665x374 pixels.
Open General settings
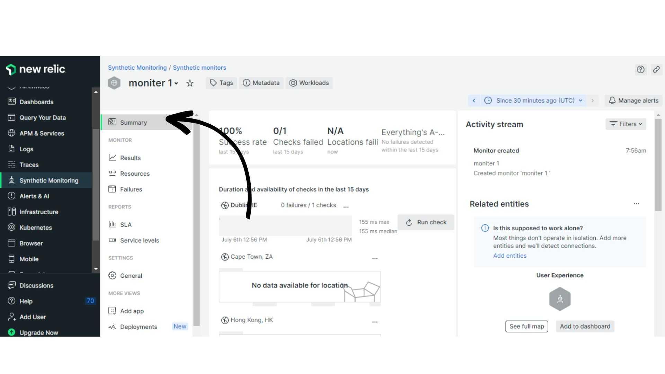pyautogui.click(x=131, y=276)
